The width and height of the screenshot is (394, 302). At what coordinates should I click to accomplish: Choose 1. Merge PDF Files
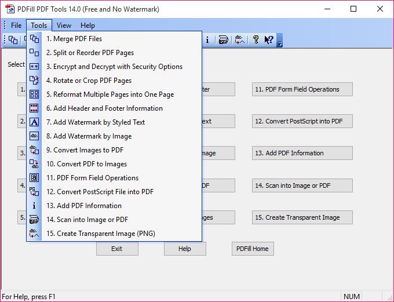click(114, 39)
